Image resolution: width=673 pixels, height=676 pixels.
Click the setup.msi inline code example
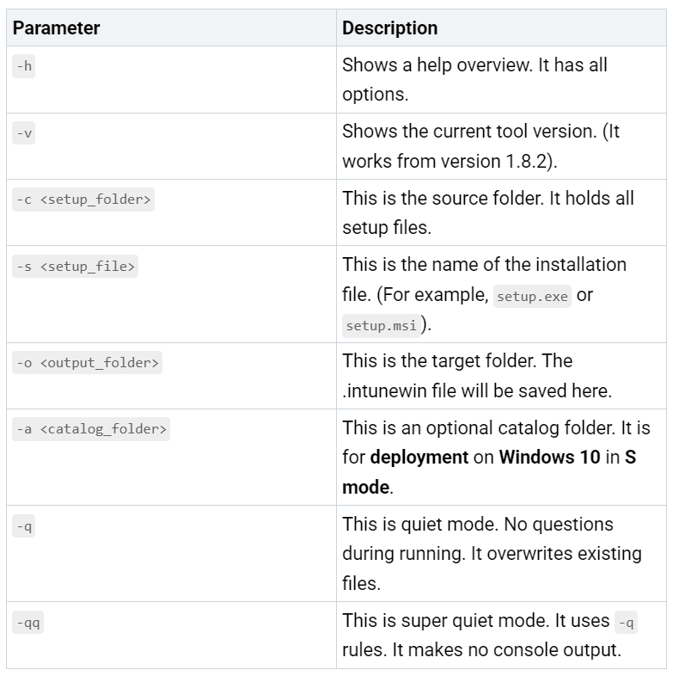tap(380, 326)
